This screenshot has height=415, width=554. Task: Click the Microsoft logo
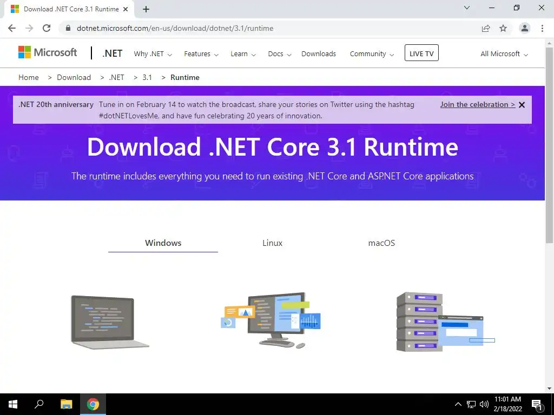(48, 52)
